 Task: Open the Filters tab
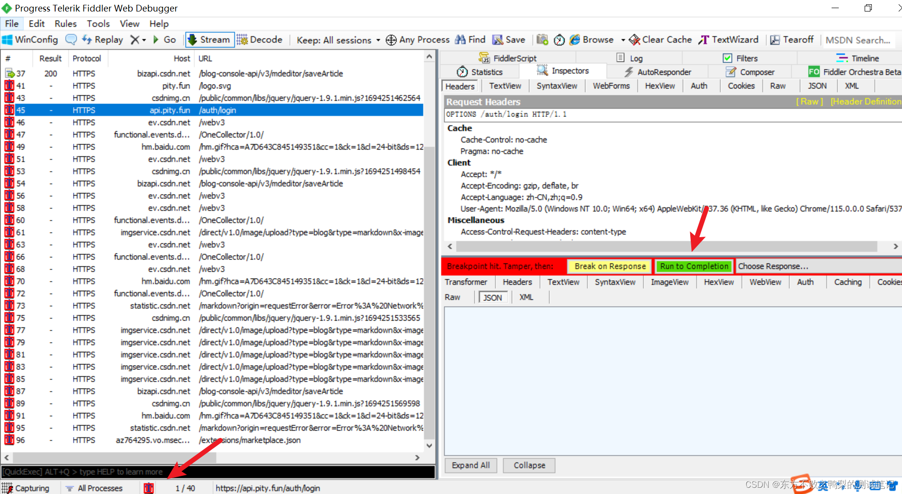(x=741, y=58)
